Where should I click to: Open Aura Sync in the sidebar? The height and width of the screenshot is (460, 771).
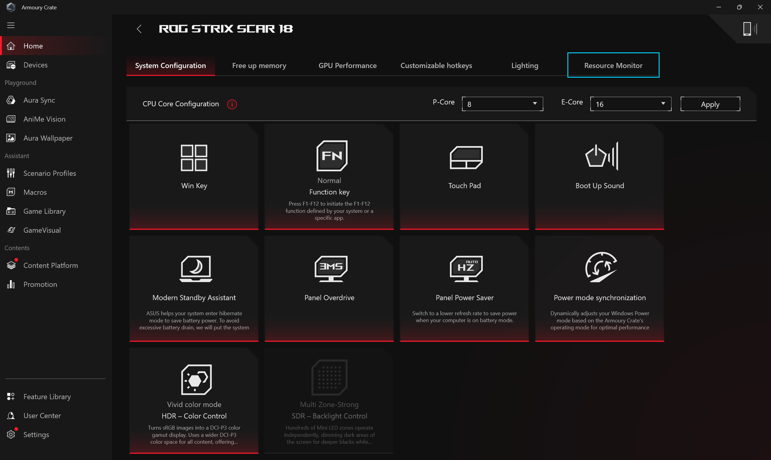pyautogui.click(x=56, y=100)
